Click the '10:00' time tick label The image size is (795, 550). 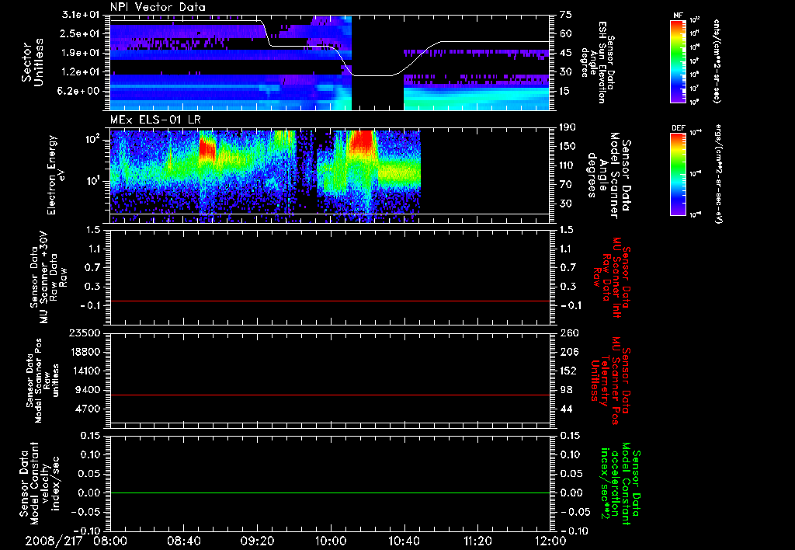331,541
